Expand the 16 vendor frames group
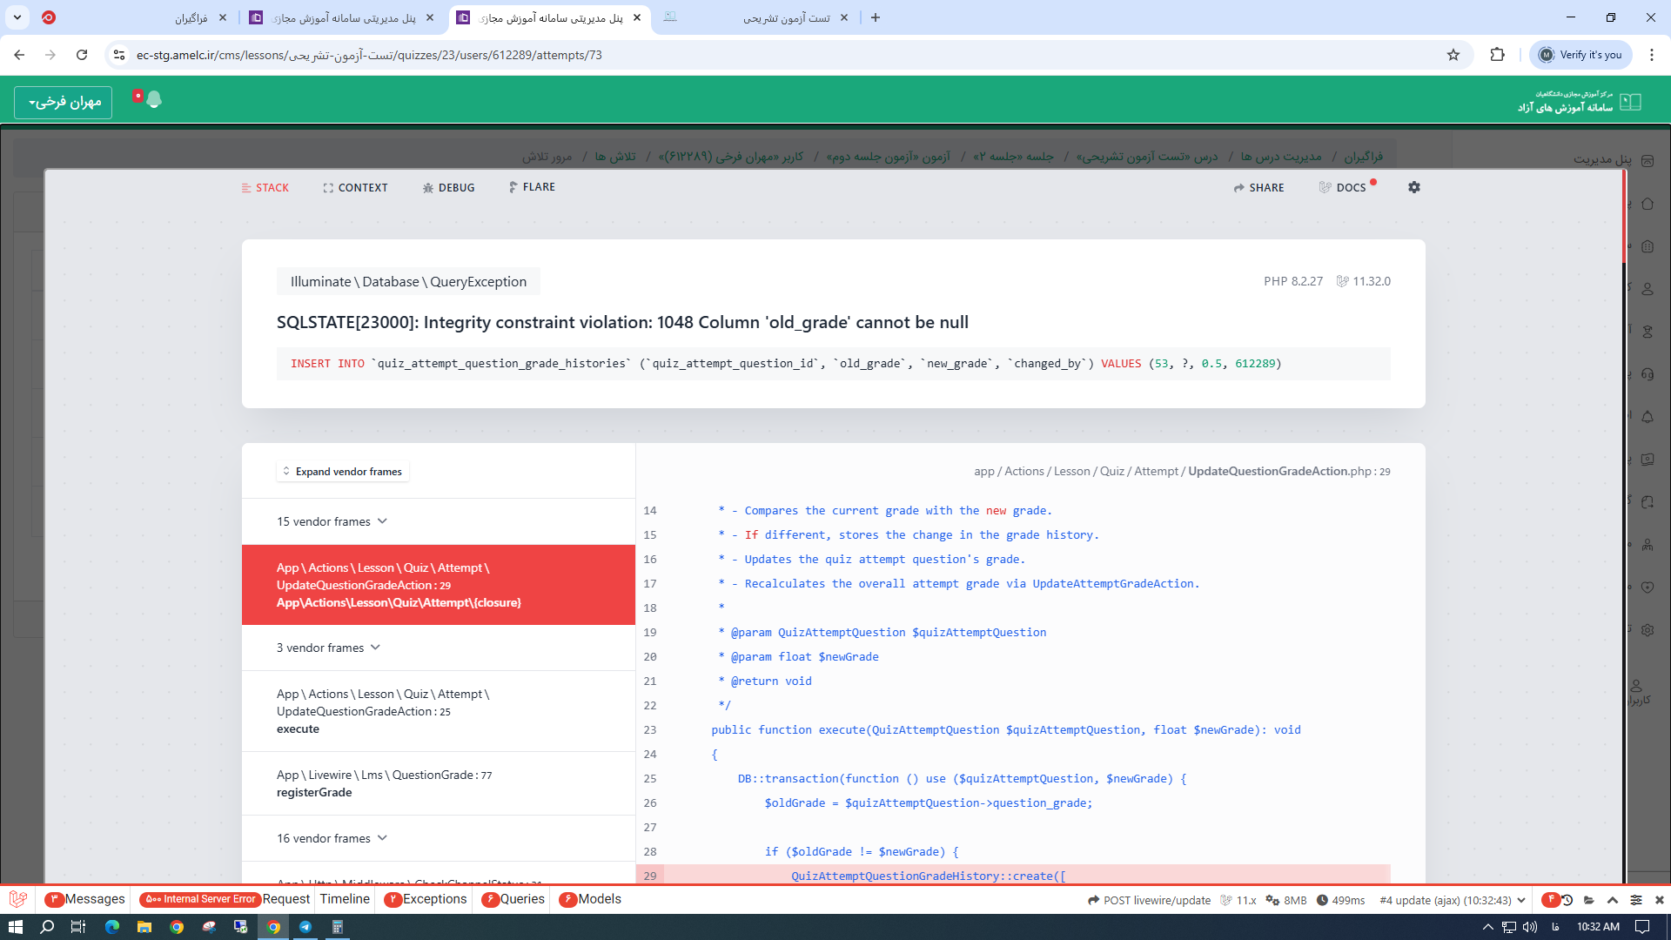 coord(332,838)
